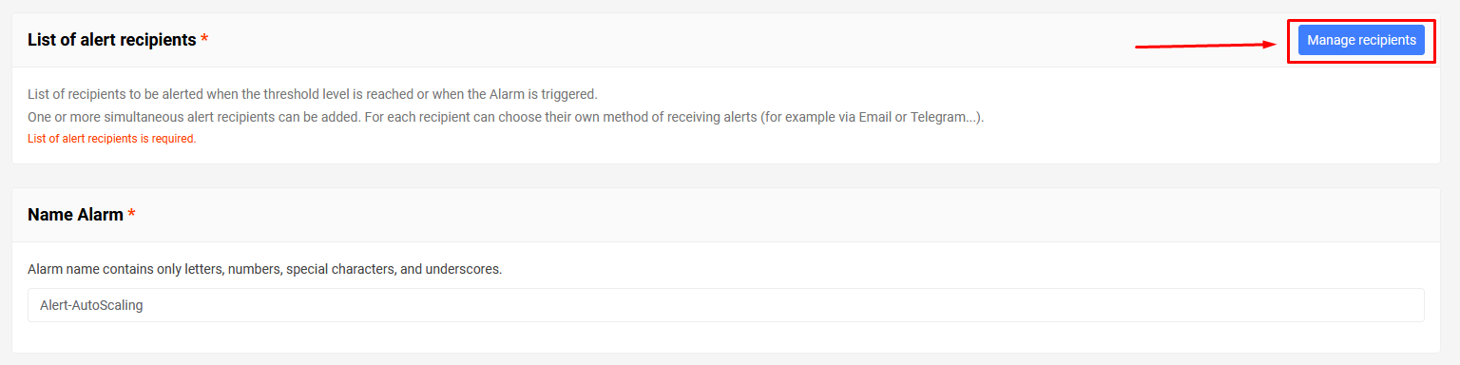This screenshot has width=1460, height=365.
Task: Click the "List of alert recipients is required." error
Action: point(111,139)
